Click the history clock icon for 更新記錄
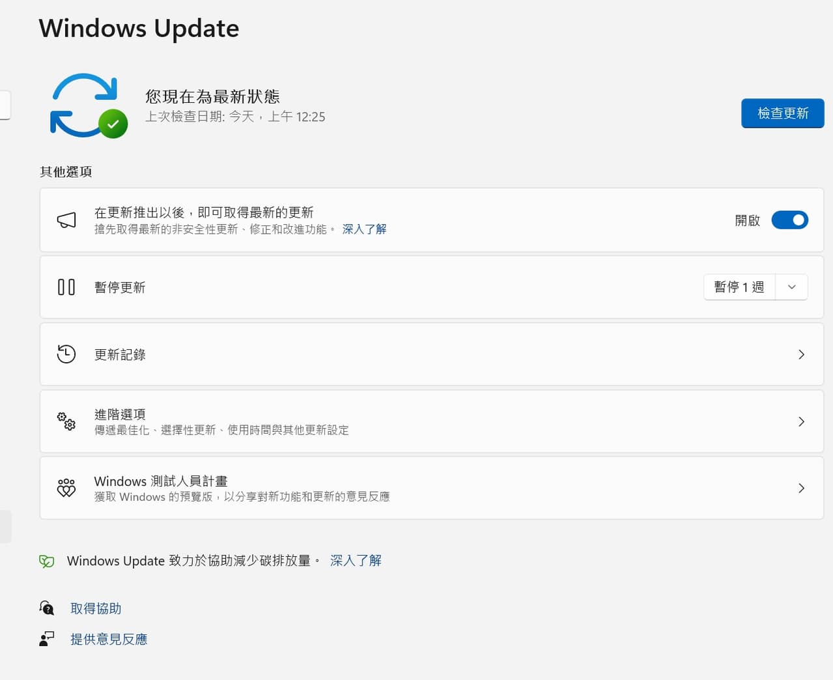 66,354
